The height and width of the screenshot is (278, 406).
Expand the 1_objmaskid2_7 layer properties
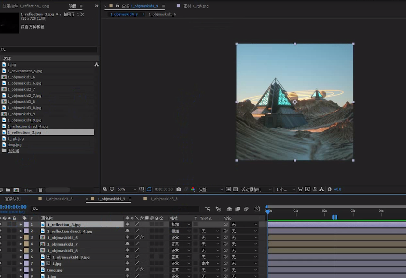click(21, 244)
